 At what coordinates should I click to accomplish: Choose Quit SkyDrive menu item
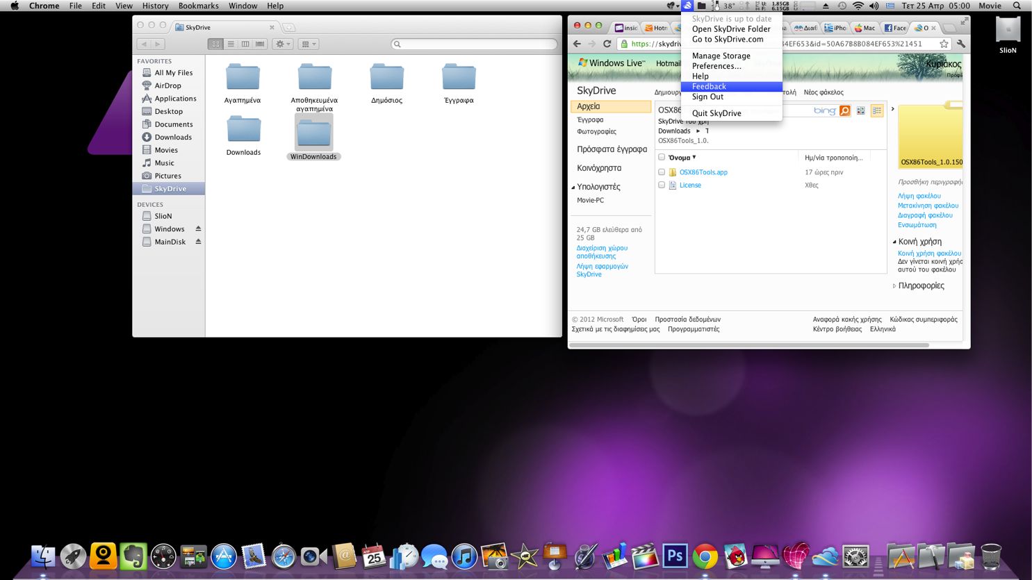coord(731,114)
